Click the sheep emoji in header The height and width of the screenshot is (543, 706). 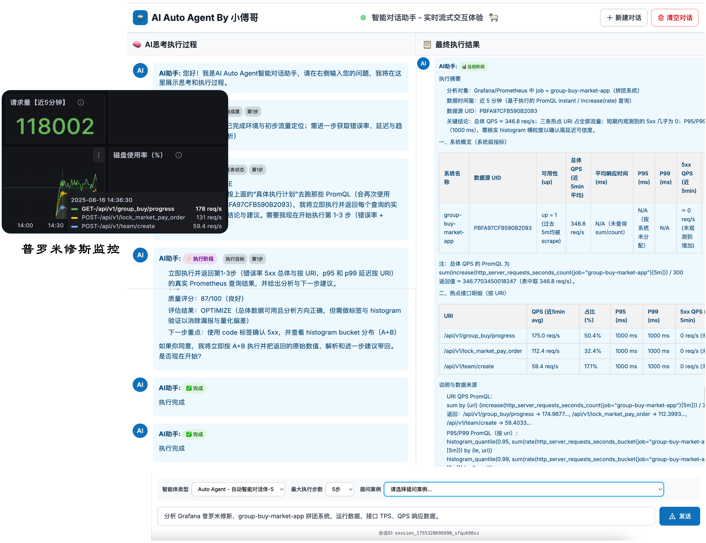(494, 18)
